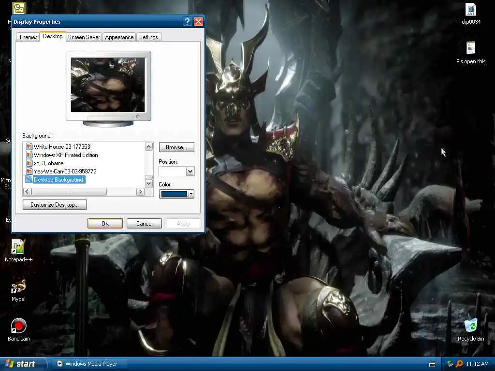495x371 pixels.
Task: Click background list scroll up arrow
Action: pos(149,146)
